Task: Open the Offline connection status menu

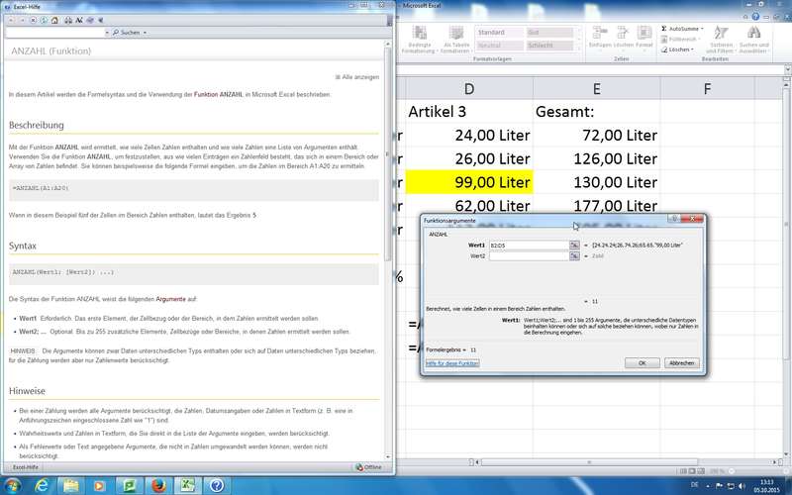Action: pos(369,466)
